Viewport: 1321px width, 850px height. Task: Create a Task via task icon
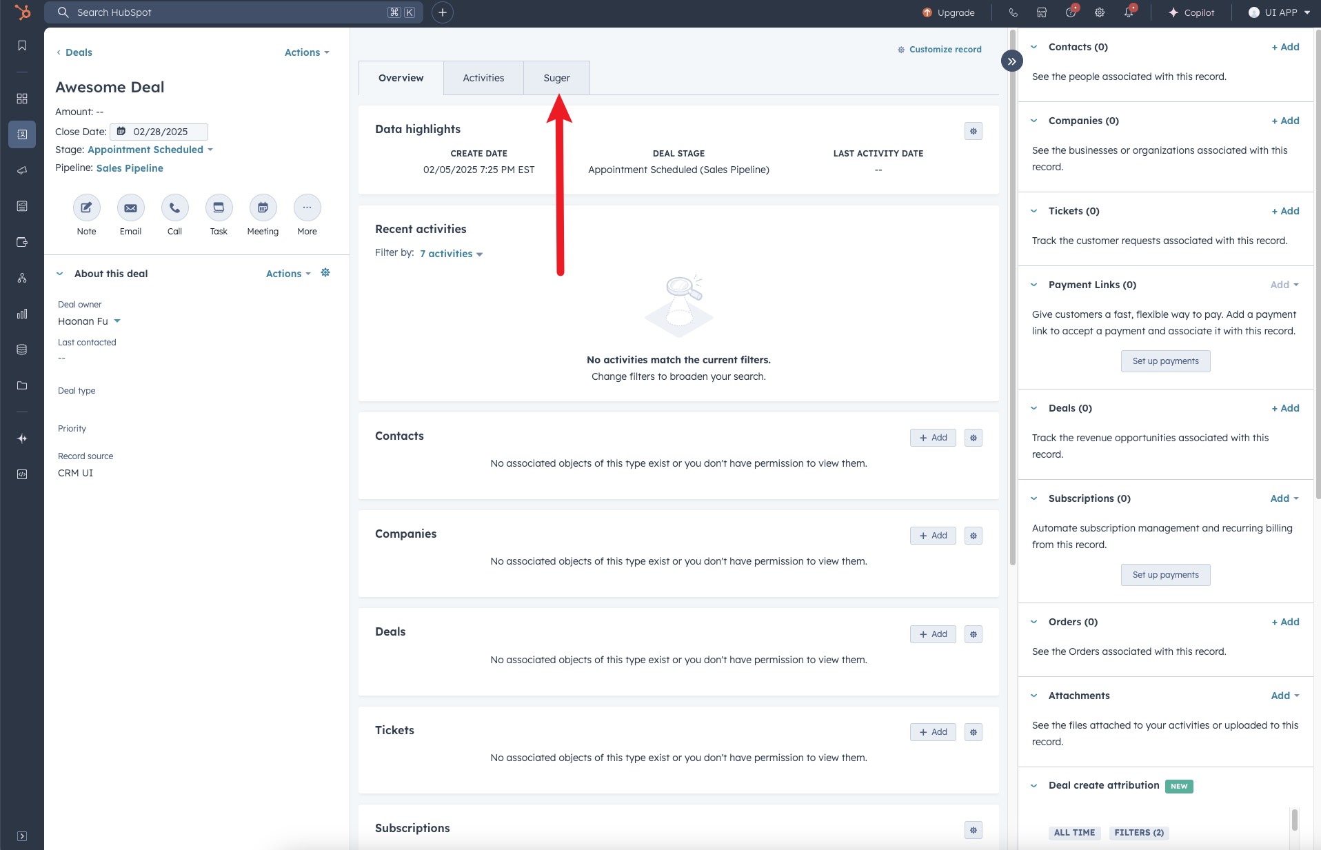pyautogui.click(x=219, y=208)
